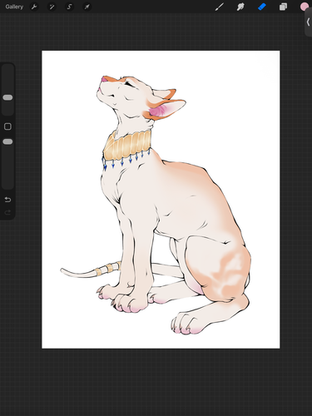
Task: Open the Adjustments magic wand menu
Action: 52,7
